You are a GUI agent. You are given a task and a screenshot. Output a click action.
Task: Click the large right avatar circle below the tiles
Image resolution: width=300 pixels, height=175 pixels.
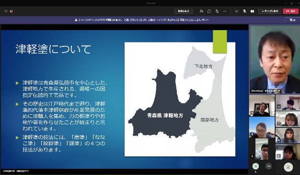tap(288, 167)
